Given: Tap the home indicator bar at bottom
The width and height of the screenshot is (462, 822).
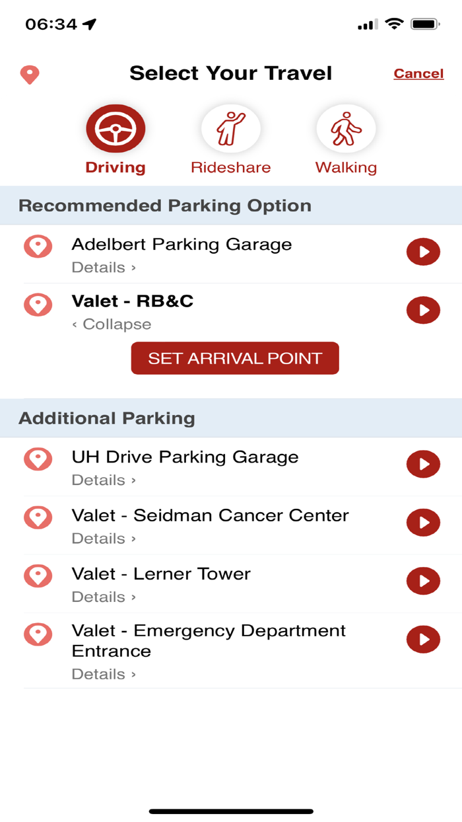Looking at the screenshot, I should (230, 809).
